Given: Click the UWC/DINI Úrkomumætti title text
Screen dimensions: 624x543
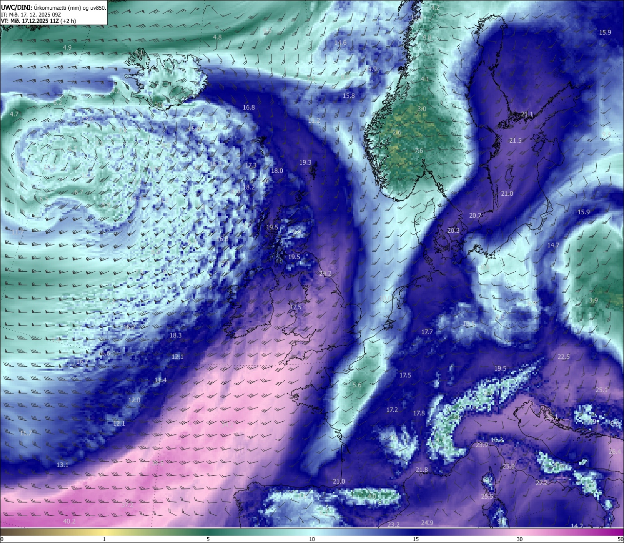Looking at the screenshot, I should coord(54,8).
